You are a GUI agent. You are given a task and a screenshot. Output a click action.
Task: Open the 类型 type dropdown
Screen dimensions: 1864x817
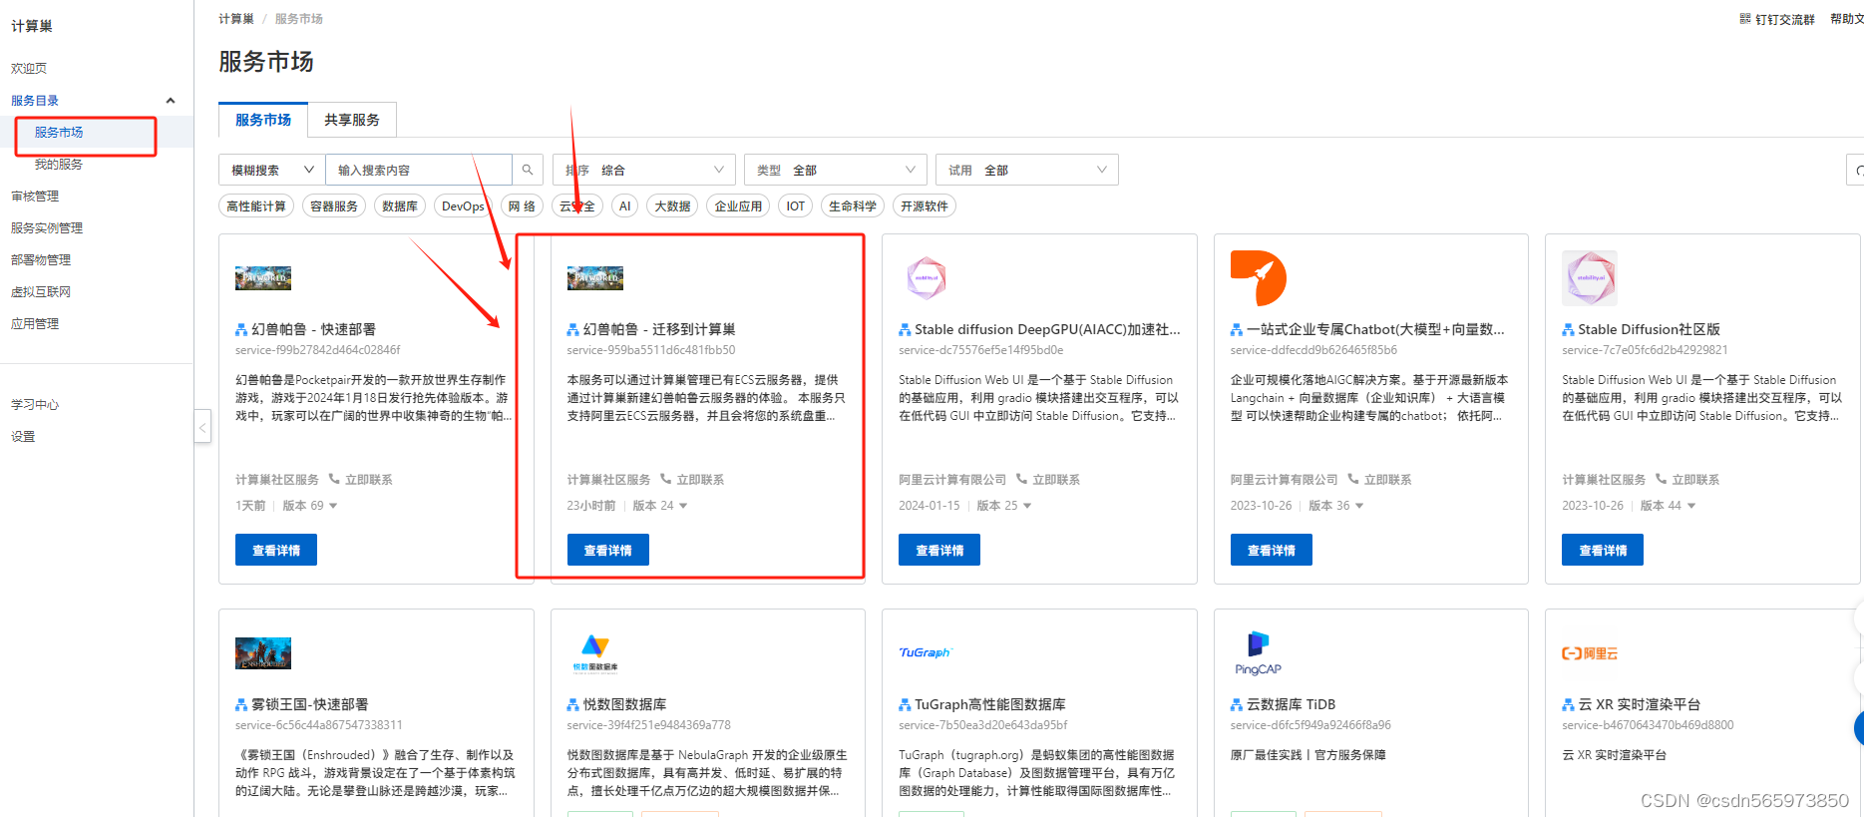tap(836, 170)
